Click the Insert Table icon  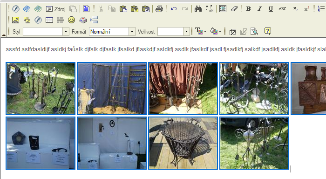(49, 20)
